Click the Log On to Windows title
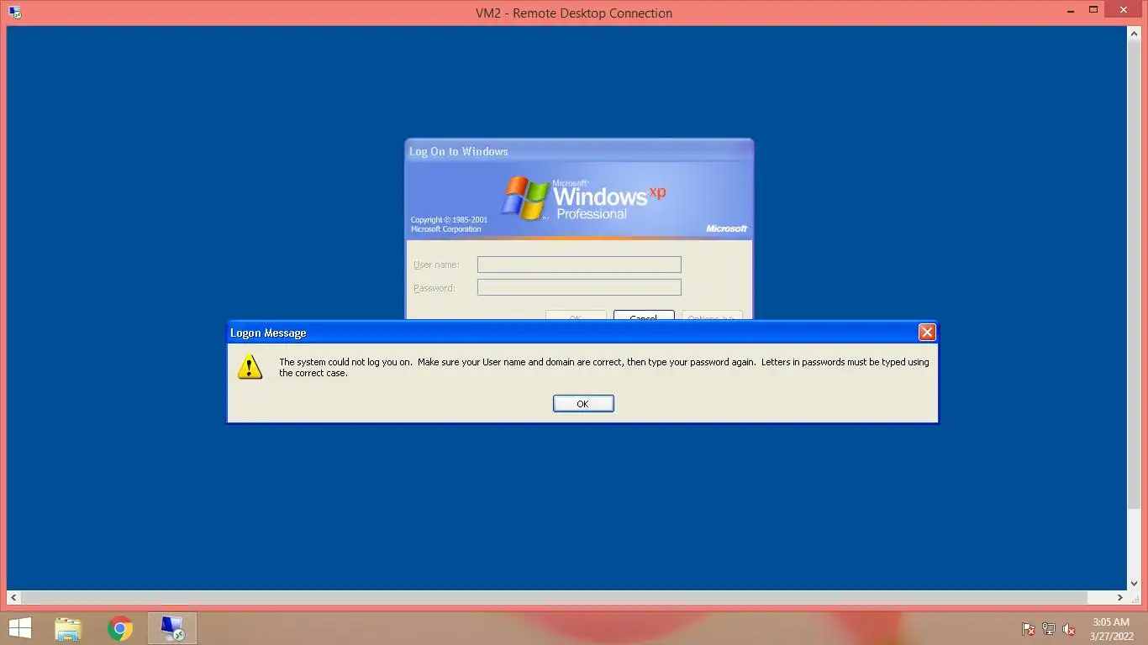This screenshot has width=1148, height=645. point(459,152)
